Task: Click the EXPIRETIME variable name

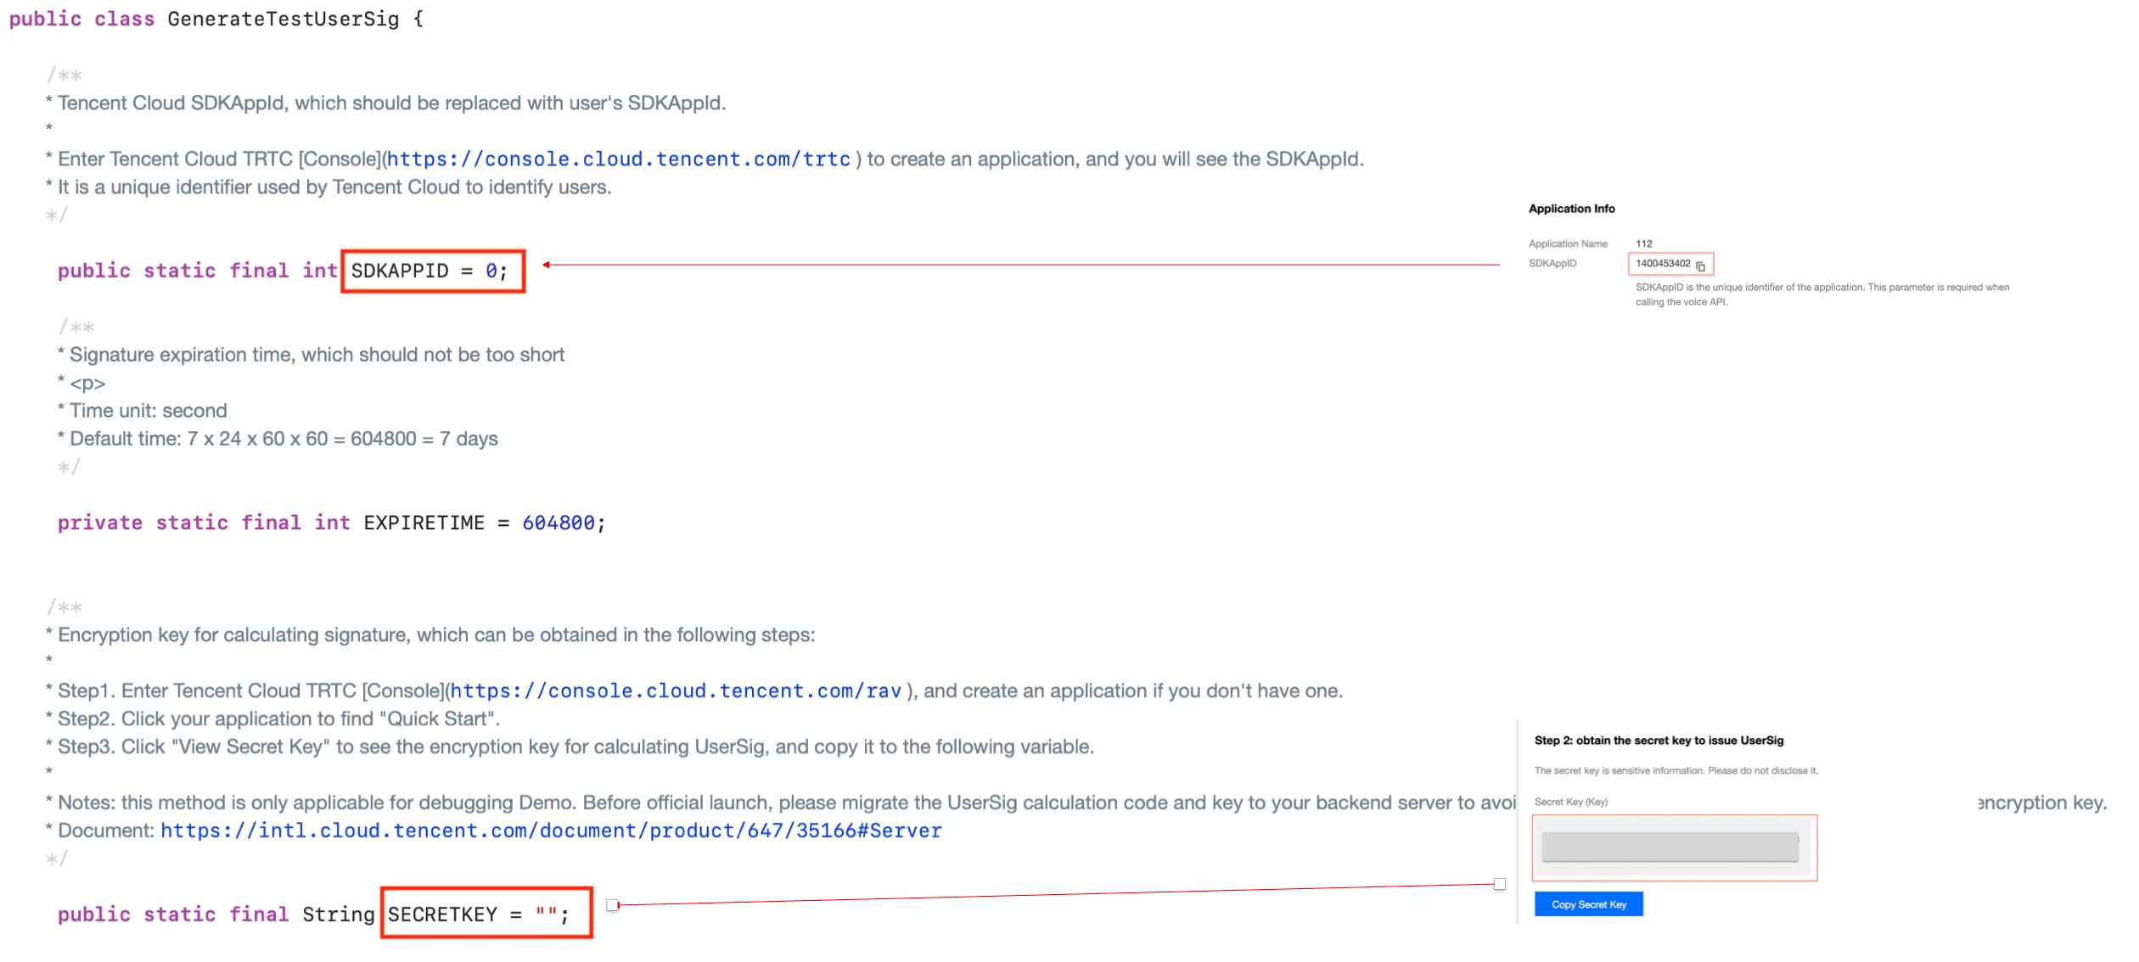Action: click(424, 523)
